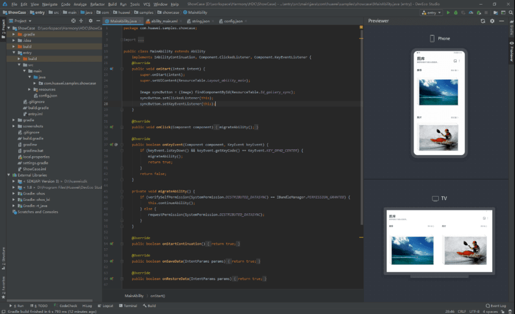Open Previewer settings gear
Image resolution: width=515 pixels, height=314 pixels.
point(492,21)
